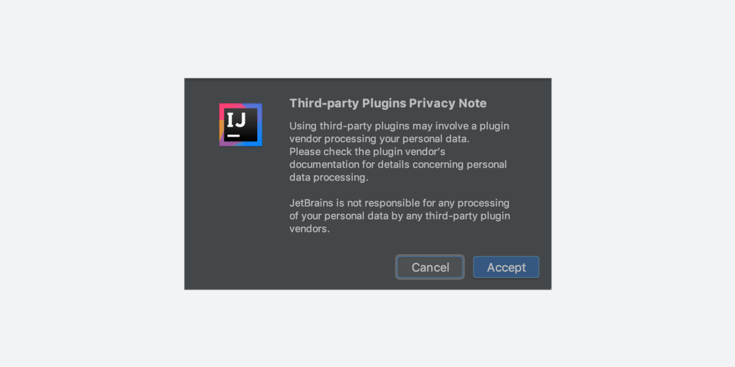
Task: Click the line starting 'of your personal data'
Action: pos(400,216)
